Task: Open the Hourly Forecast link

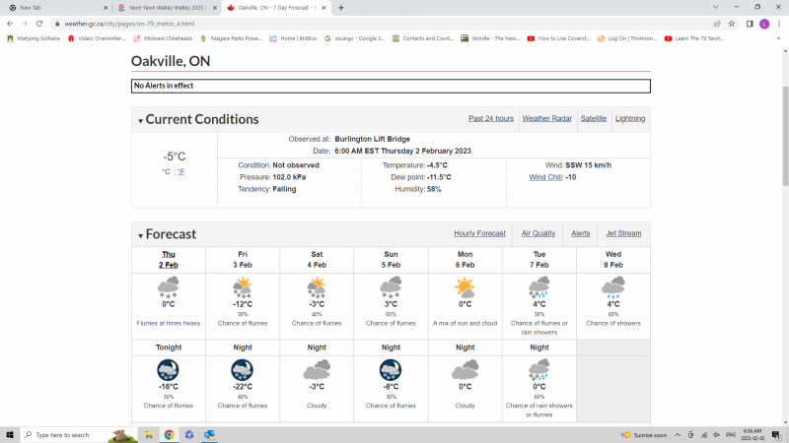Action: pos(479,233)
